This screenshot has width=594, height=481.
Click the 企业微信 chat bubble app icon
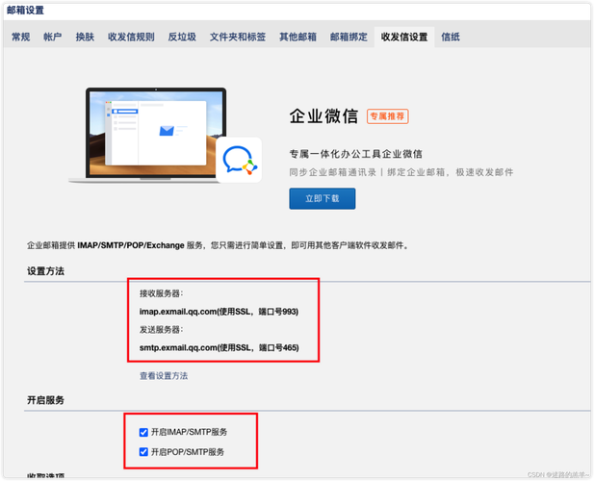click(239, 160)
